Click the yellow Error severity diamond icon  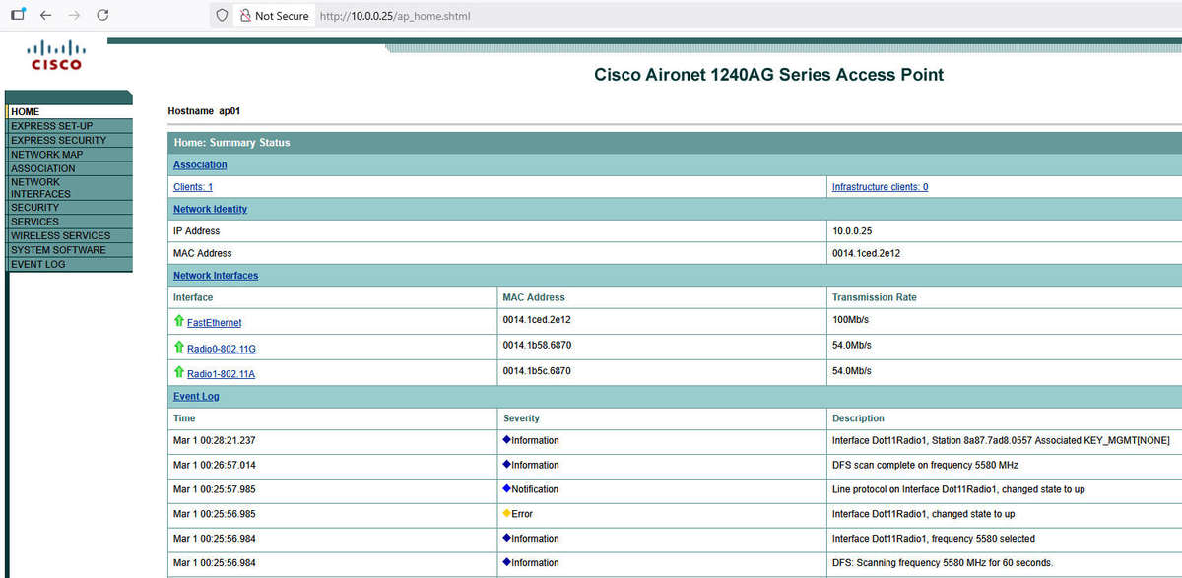(x=508, y=513)
